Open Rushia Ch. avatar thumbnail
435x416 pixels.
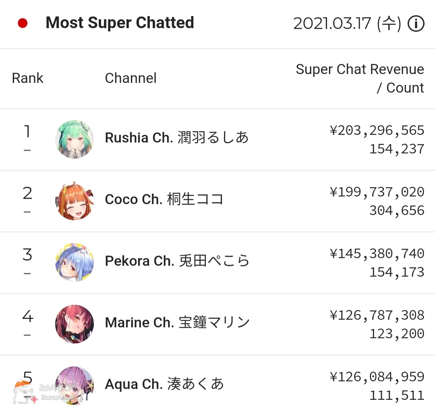[75, 139]
